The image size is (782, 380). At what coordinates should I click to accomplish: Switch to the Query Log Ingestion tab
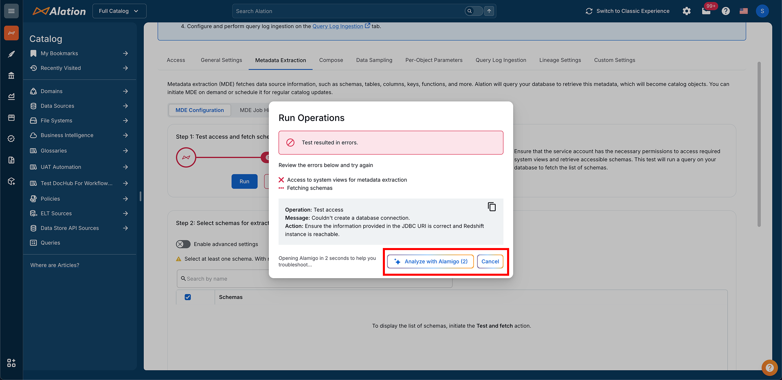tap(501, 60)
